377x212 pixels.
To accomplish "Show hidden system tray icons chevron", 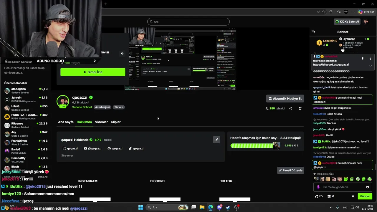I will click(x=331, y=207).
